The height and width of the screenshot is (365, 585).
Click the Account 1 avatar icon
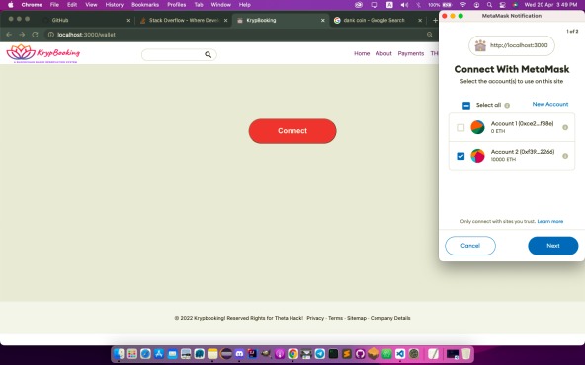click(477, 127)
